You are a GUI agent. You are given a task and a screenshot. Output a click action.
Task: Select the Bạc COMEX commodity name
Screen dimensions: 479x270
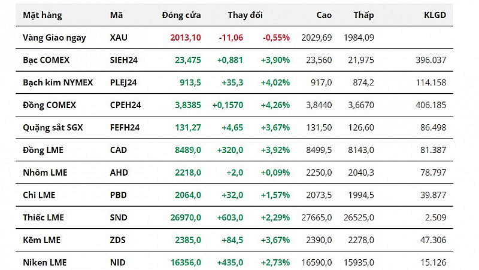click(46, 60)
